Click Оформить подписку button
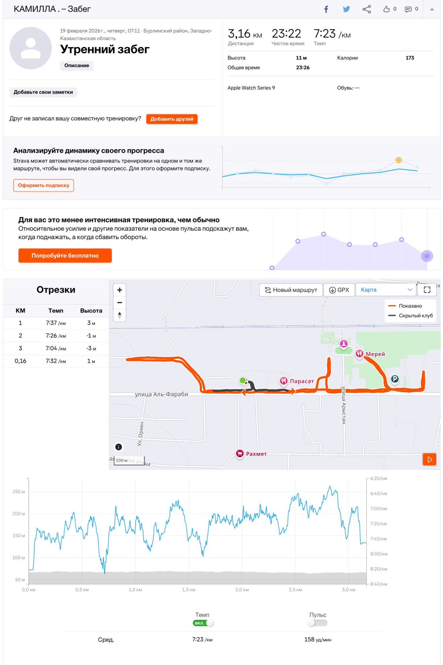The image size is (443, 665). tap(44, 185)
